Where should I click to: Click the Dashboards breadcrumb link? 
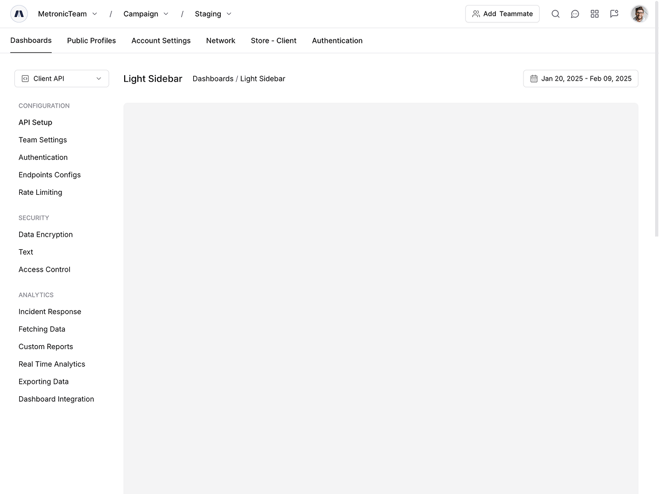pos(213,78)
